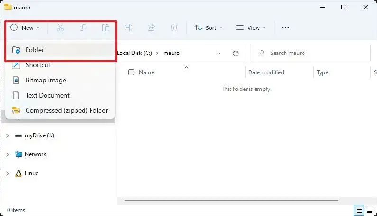Image resolution: width=377 pixels, height=216 pixels.
Task: Sort by the Date modified column header
Action: 266,72
